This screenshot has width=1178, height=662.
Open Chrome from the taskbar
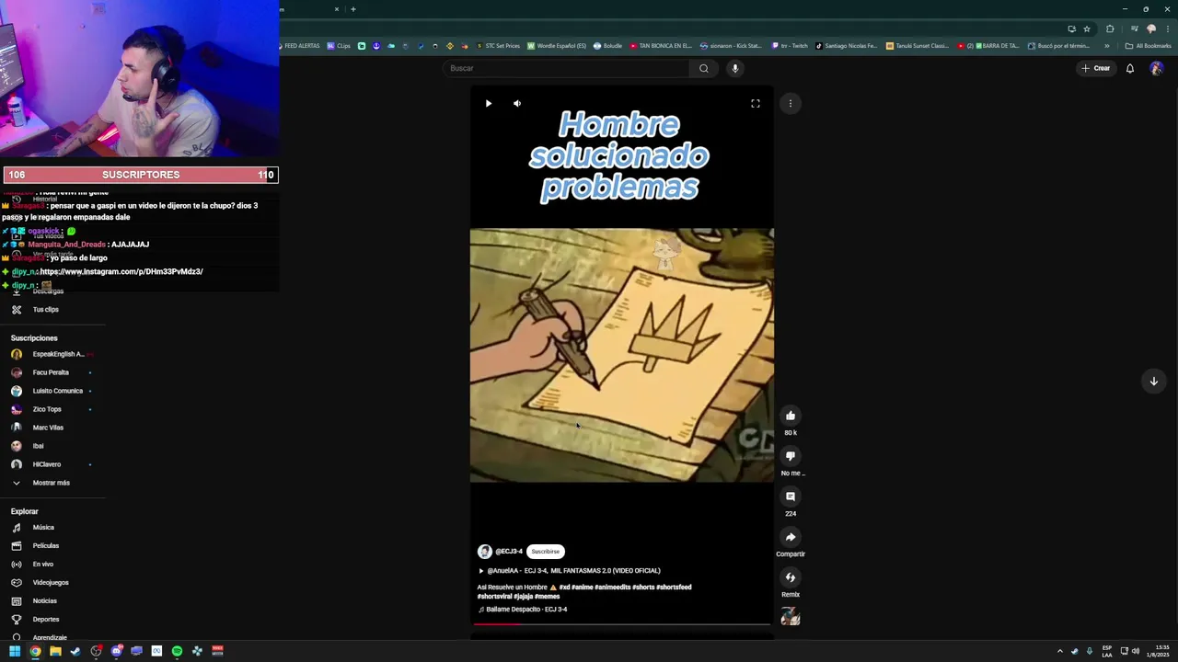point(35,651)
